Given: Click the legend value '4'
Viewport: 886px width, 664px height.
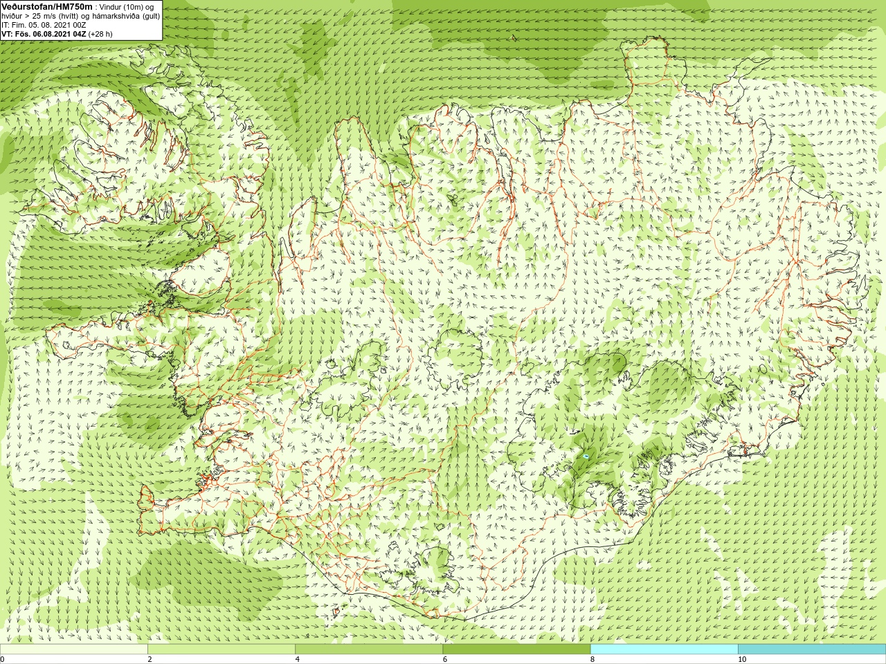Looking at the screenshot, I should click(x=297, y=659).
